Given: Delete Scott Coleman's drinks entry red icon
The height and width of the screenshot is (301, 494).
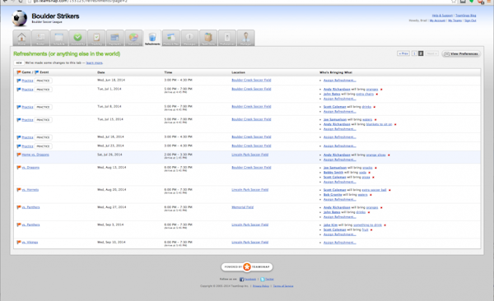Looking at the screenshot, I should click(375, 107).
